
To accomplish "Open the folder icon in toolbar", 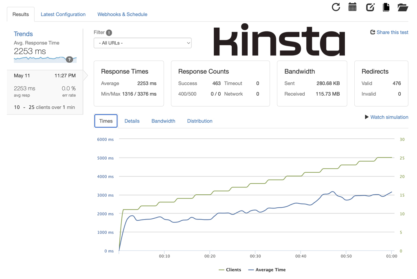I will click(x=403, y=7).
